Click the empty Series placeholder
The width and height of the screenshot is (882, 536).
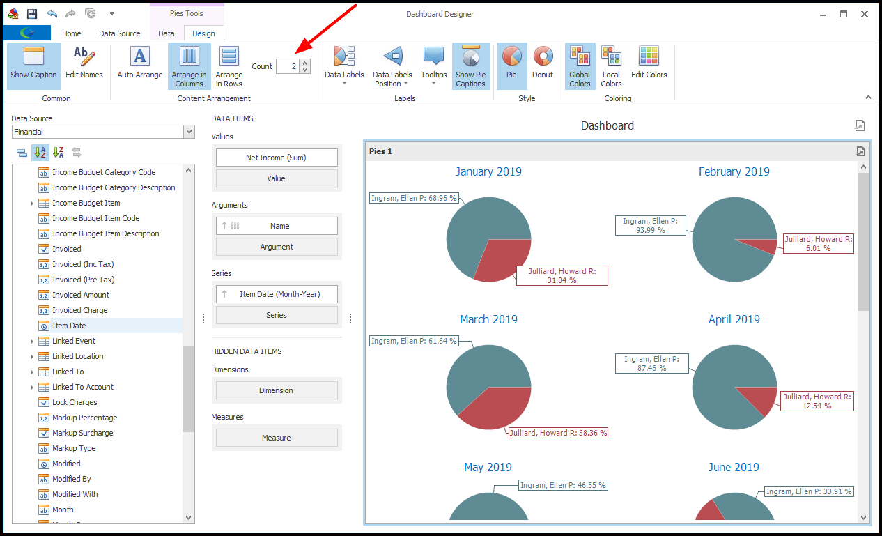277,315
